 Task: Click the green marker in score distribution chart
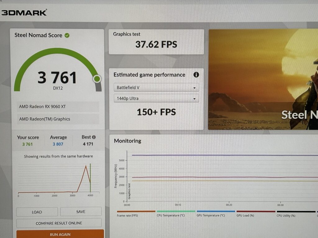point(90,178)
